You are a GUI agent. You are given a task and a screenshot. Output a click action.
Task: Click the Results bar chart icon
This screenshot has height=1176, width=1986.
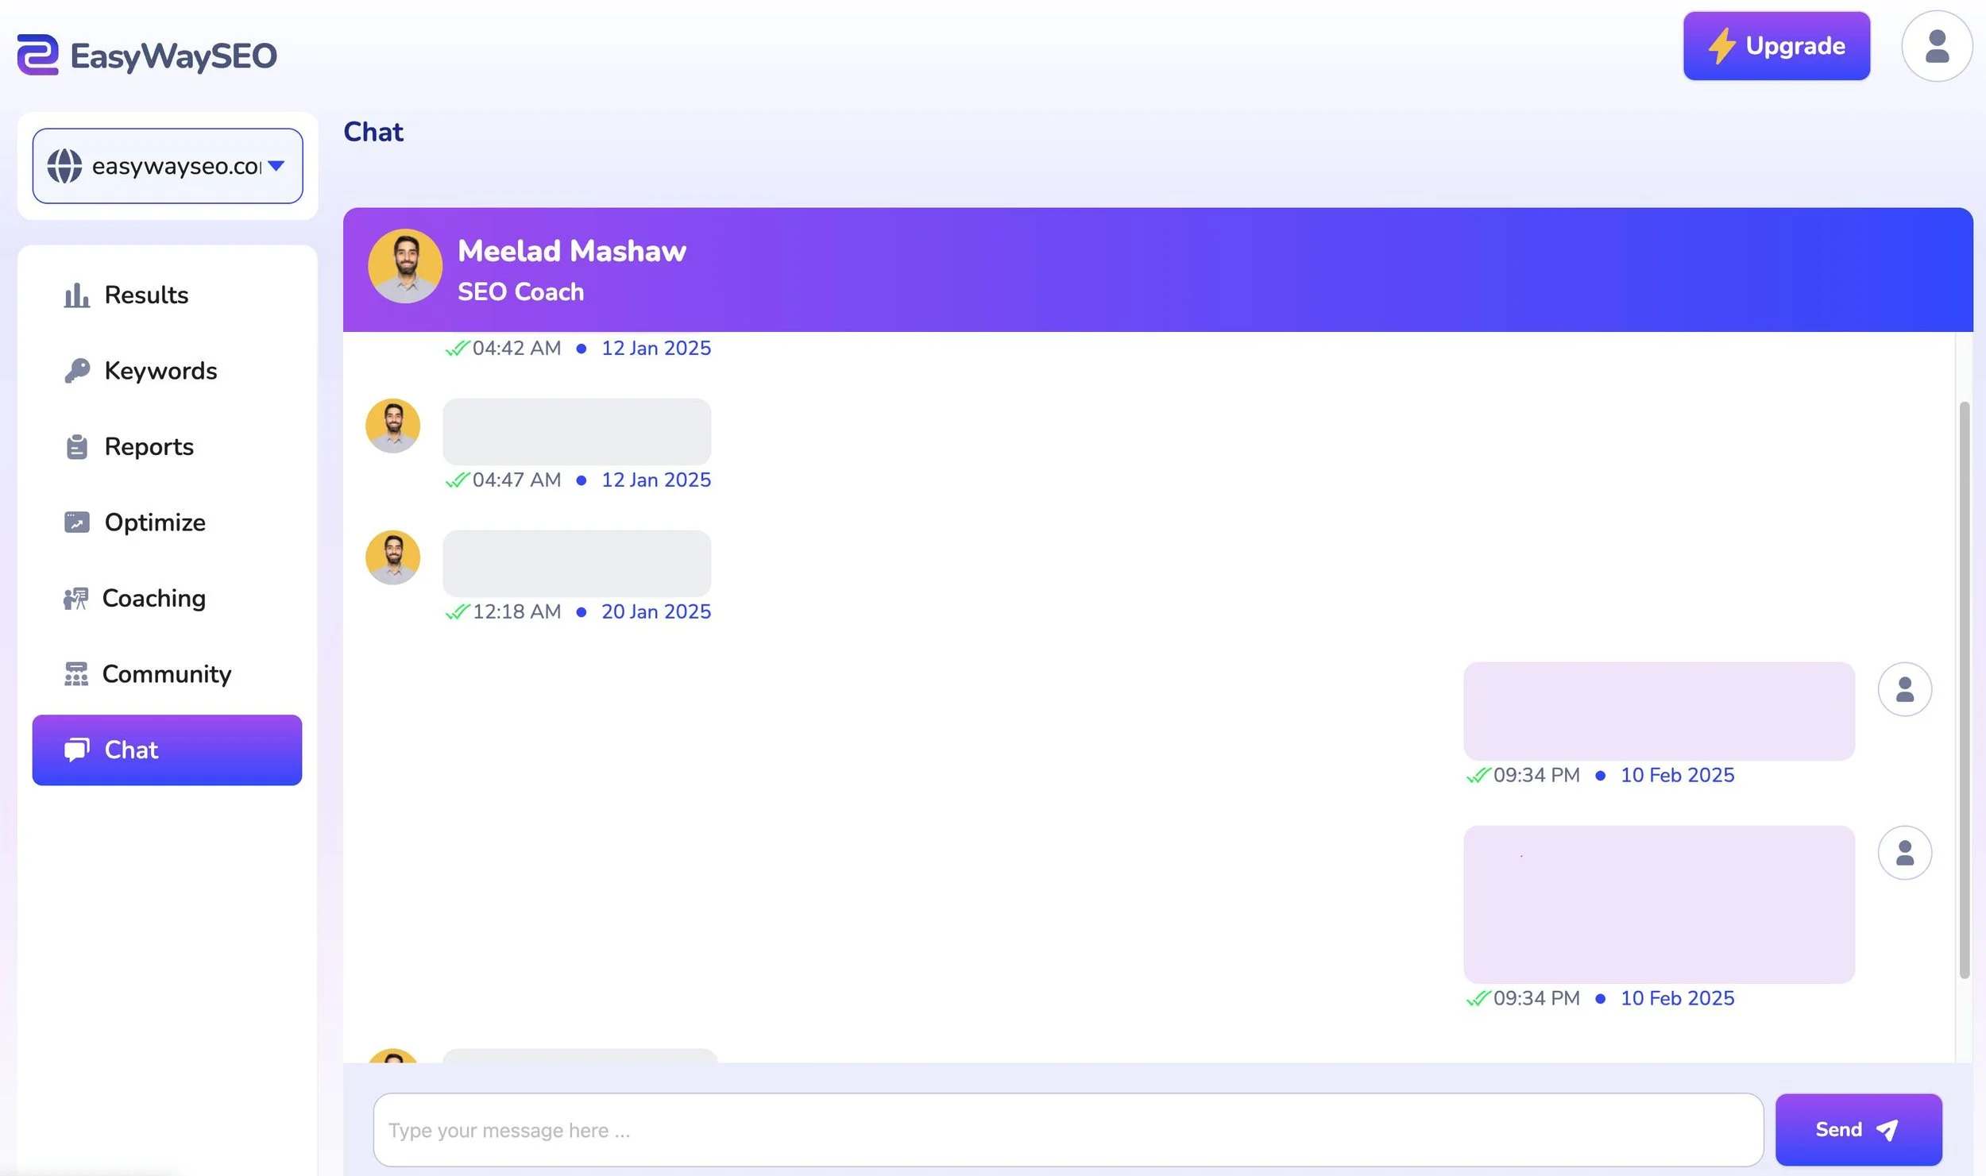click(x=76, y=295)
